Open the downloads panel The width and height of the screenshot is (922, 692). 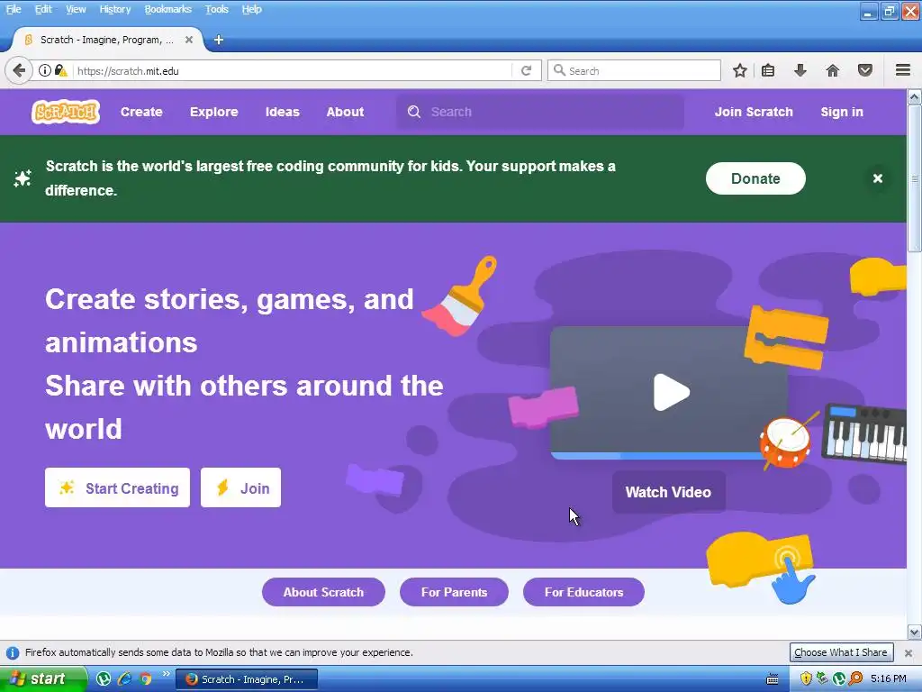point(800,70)
